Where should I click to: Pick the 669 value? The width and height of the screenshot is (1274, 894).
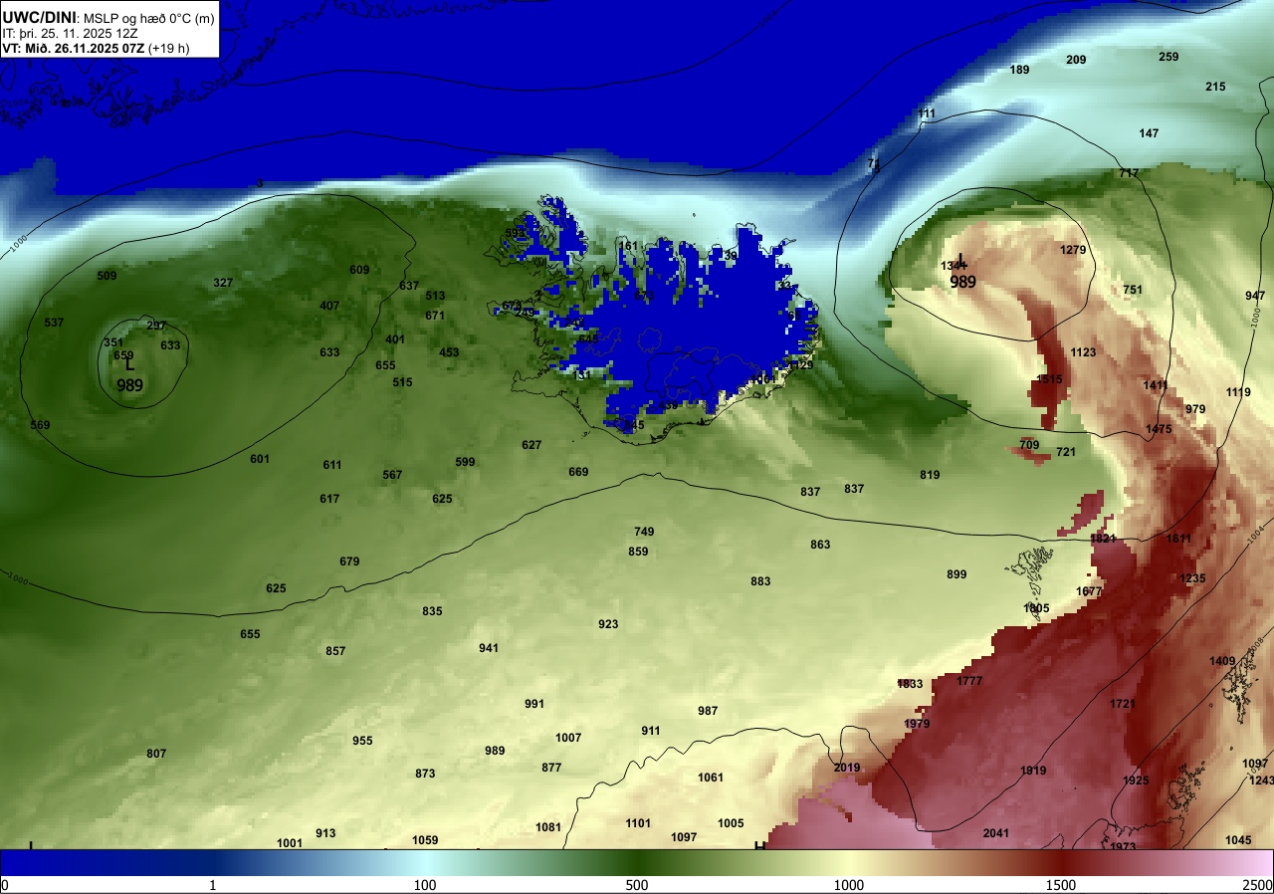click(578, 472)
